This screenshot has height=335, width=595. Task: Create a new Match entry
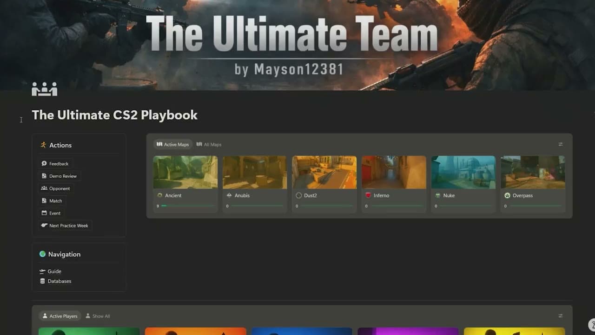pyautogui.click(x=52, y=201)
